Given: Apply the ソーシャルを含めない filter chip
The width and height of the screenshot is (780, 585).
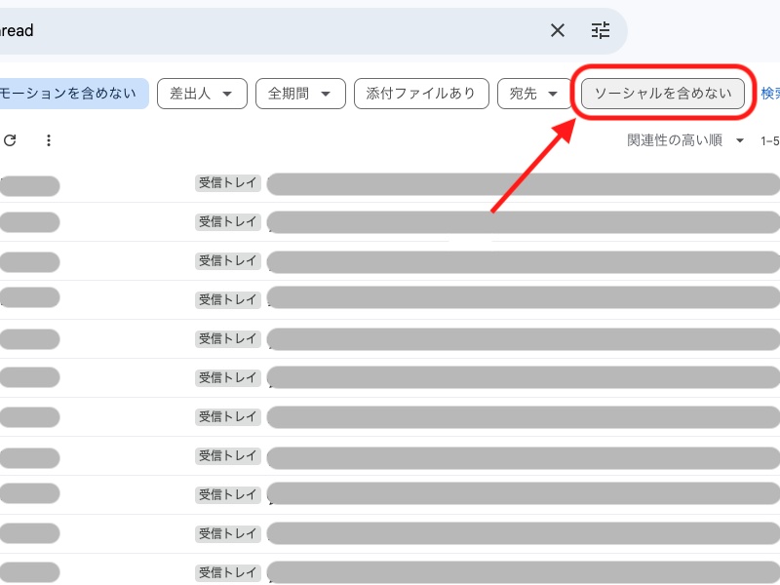Looking at the screenshot, I should [663, 94].
